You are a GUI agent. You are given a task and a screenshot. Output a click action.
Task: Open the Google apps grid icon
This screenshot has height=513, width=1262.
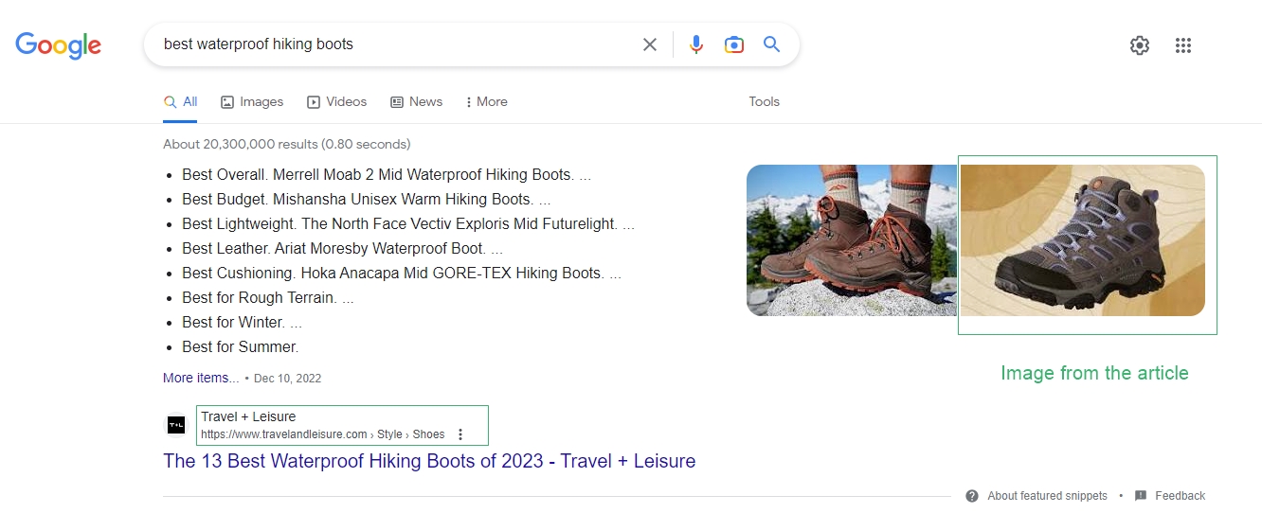coord(1182,45)
